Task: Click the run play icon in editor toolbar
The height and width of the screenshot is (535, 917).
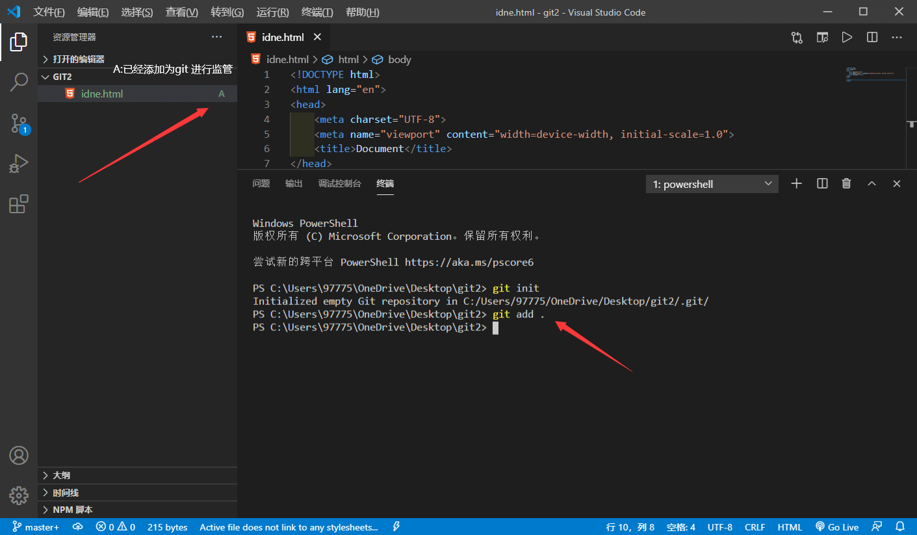Action: click(x=847, y=37)
